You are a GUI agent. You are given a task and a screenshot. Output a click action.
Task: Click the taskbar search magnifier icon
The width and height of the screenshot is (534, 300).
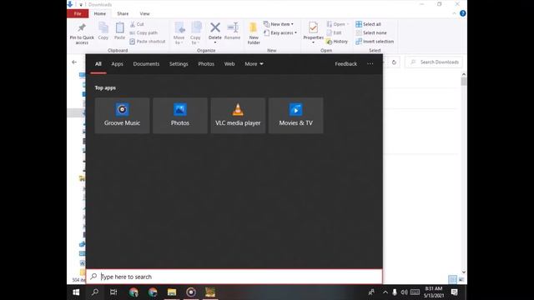coord(95,292)
